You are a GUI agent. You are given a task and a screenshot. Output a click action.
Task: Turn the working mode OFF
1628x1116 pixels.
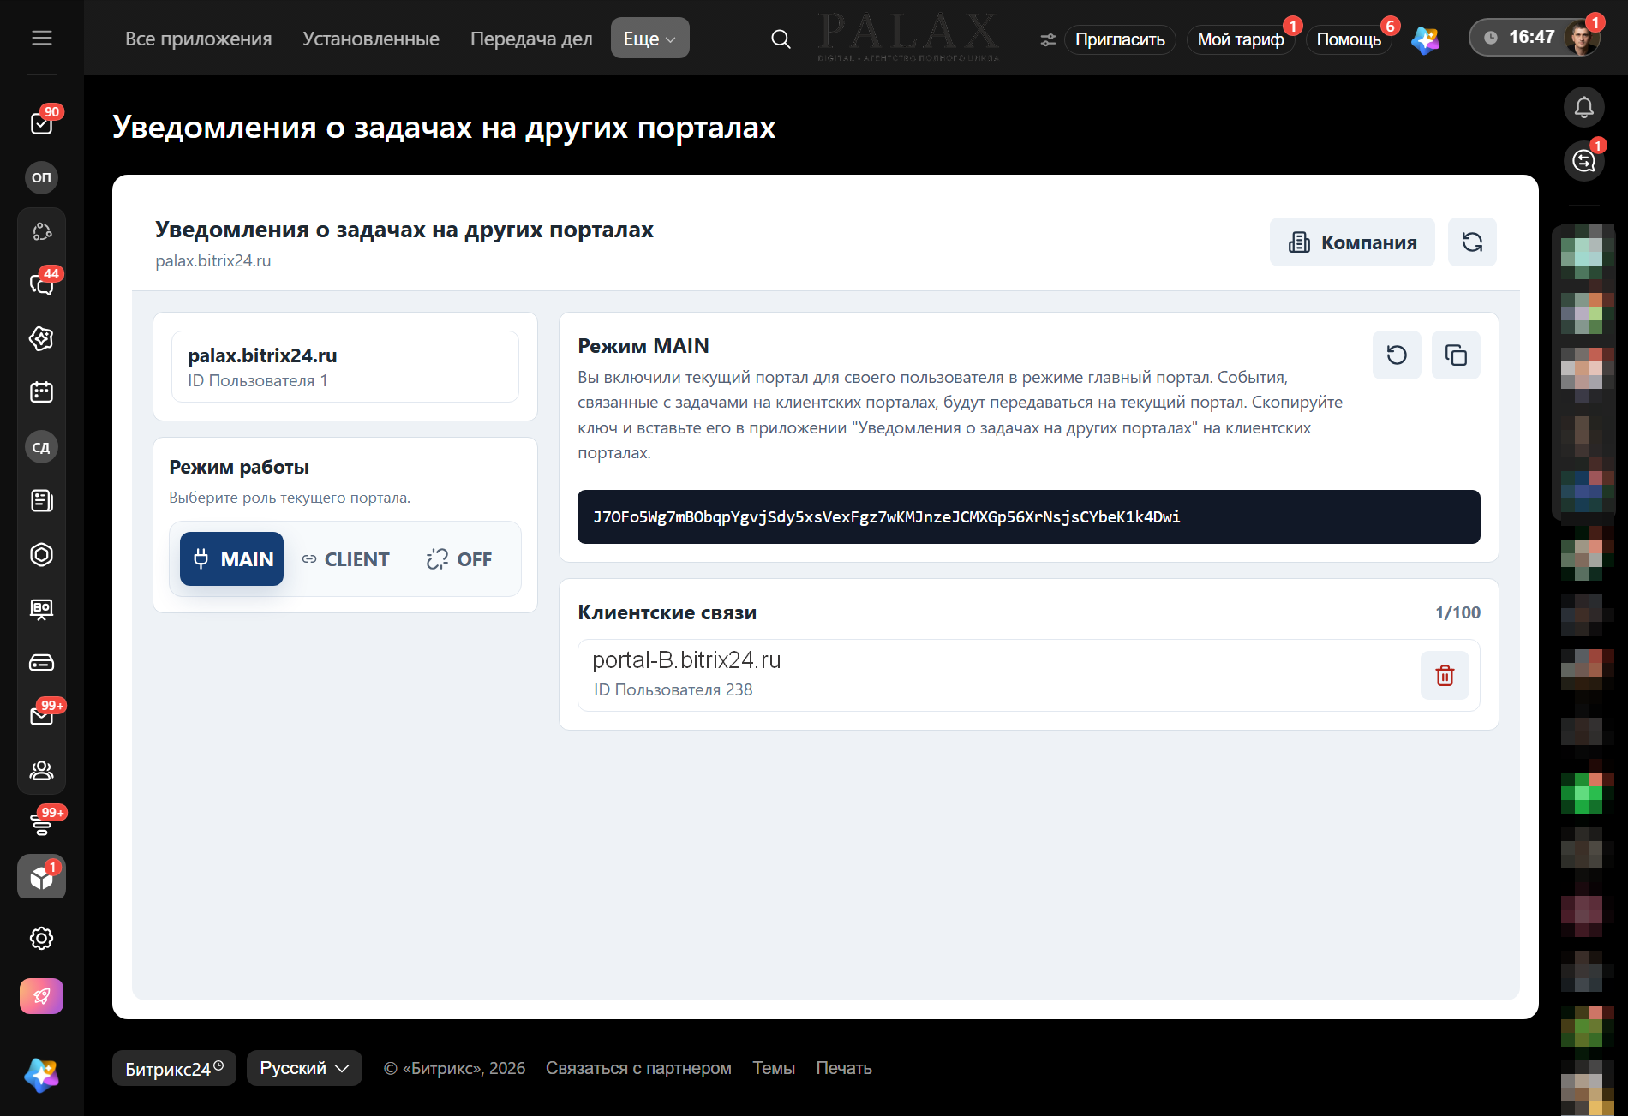point(458,558)
